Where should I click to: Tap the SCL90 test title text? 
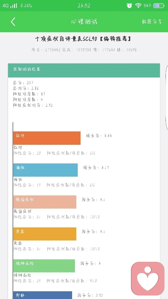coord(83,39)
